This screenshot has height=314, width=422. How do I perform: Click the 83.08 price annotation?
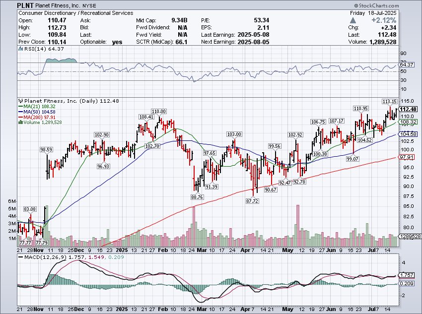click(30, 209)
